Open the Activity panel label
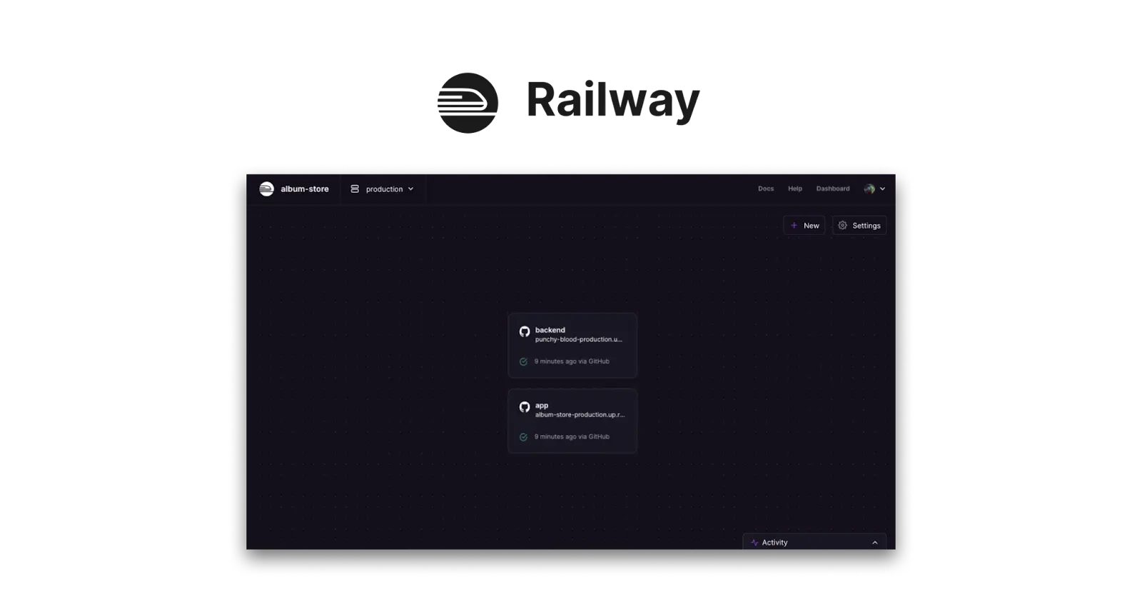The height and width of the screenshot is (597, 1142). 774,543
